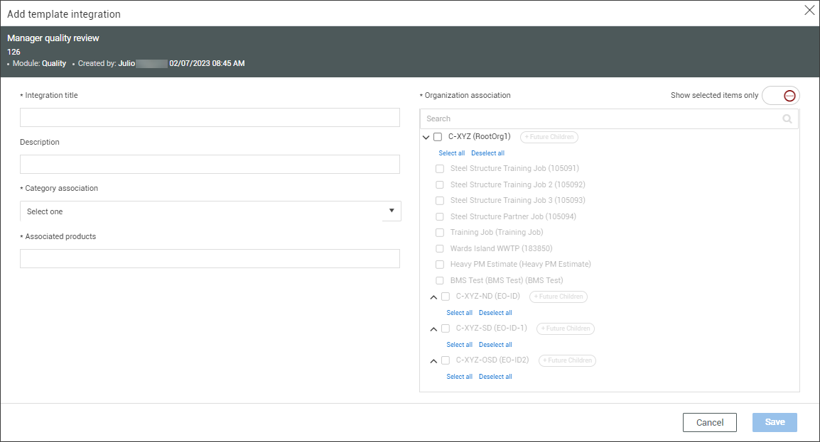
Task: Click Select all under C-XYZ (RootOrg1)
Action: 451,153
